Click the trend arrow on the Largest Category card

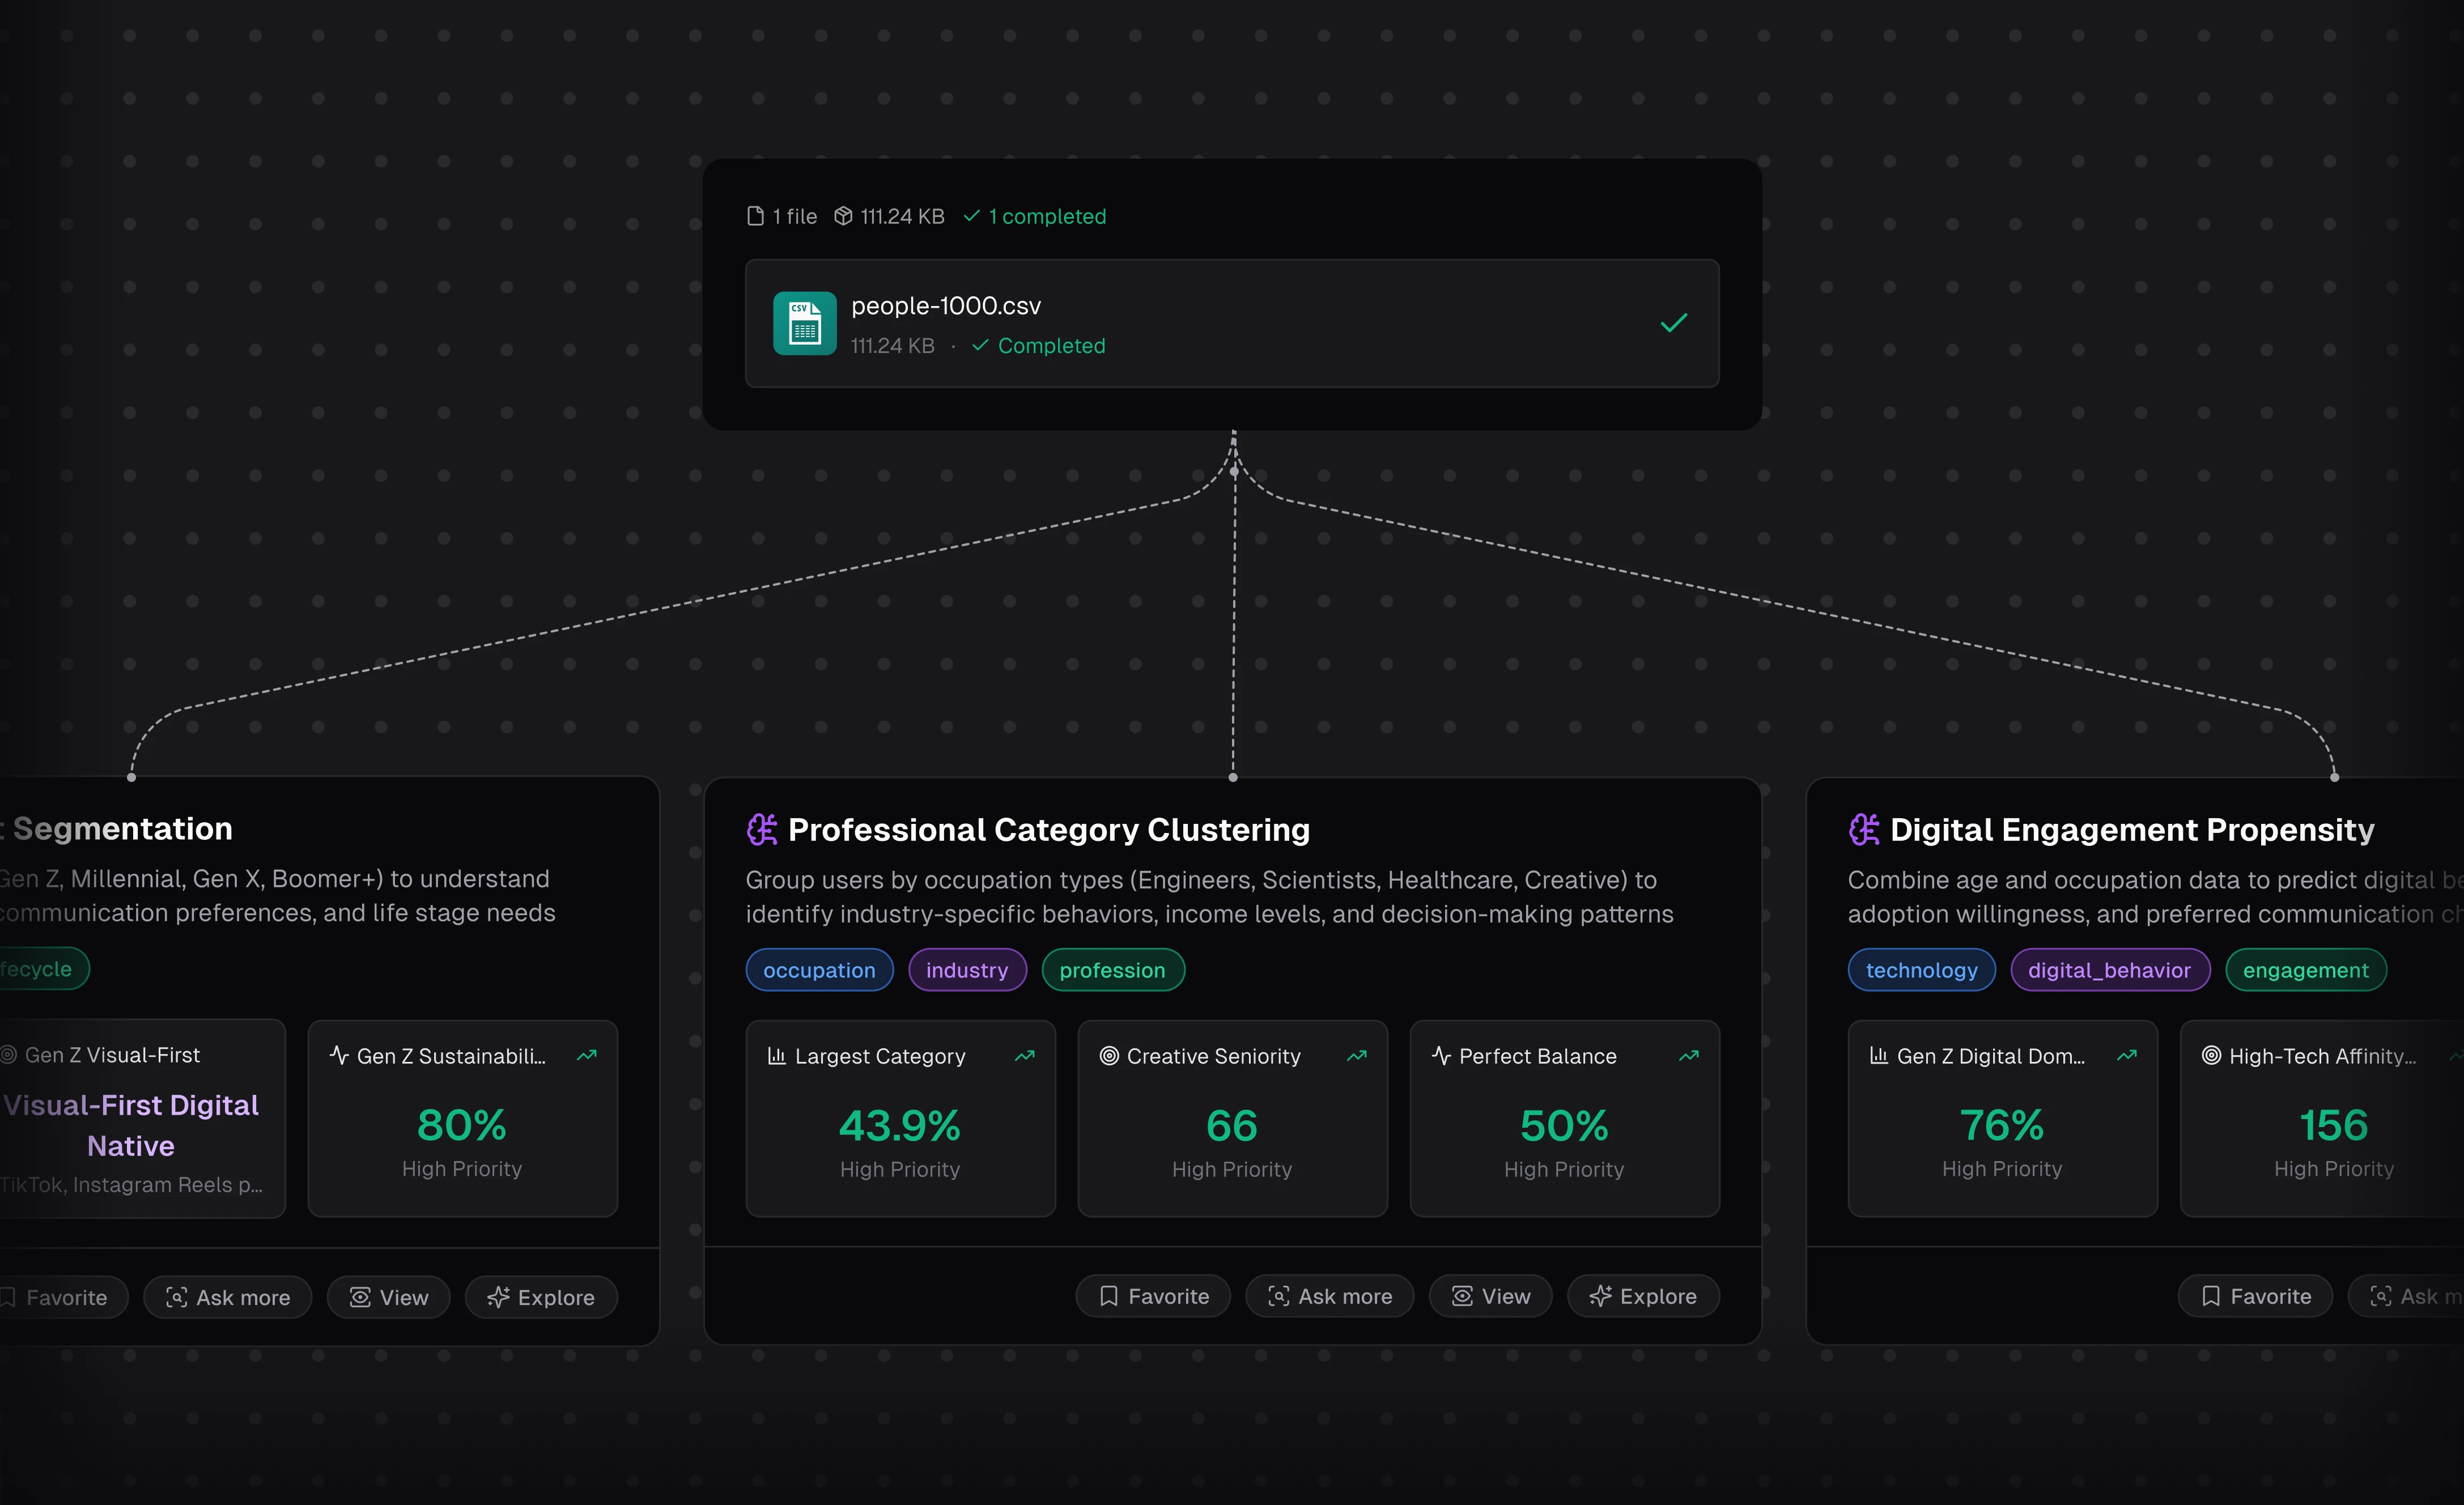pos(1024,1056)
